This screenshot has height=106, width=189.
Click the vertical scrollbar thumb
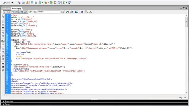pyautogui.click(x=187, y=22)
